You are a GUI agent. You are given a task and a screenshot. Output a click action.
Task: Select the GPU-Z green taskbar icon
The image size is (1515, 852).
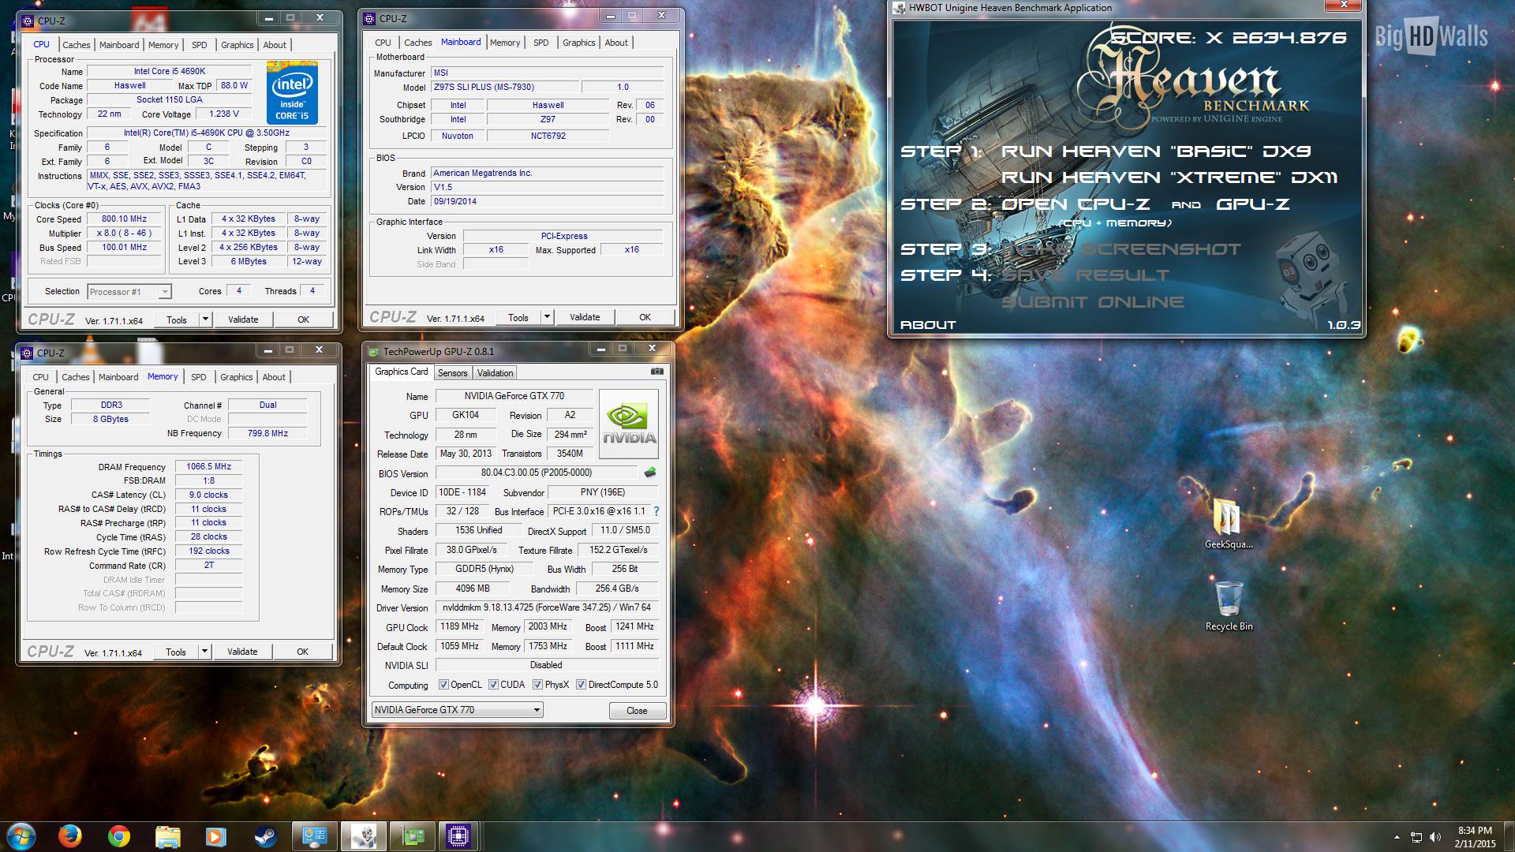[412, 835]
